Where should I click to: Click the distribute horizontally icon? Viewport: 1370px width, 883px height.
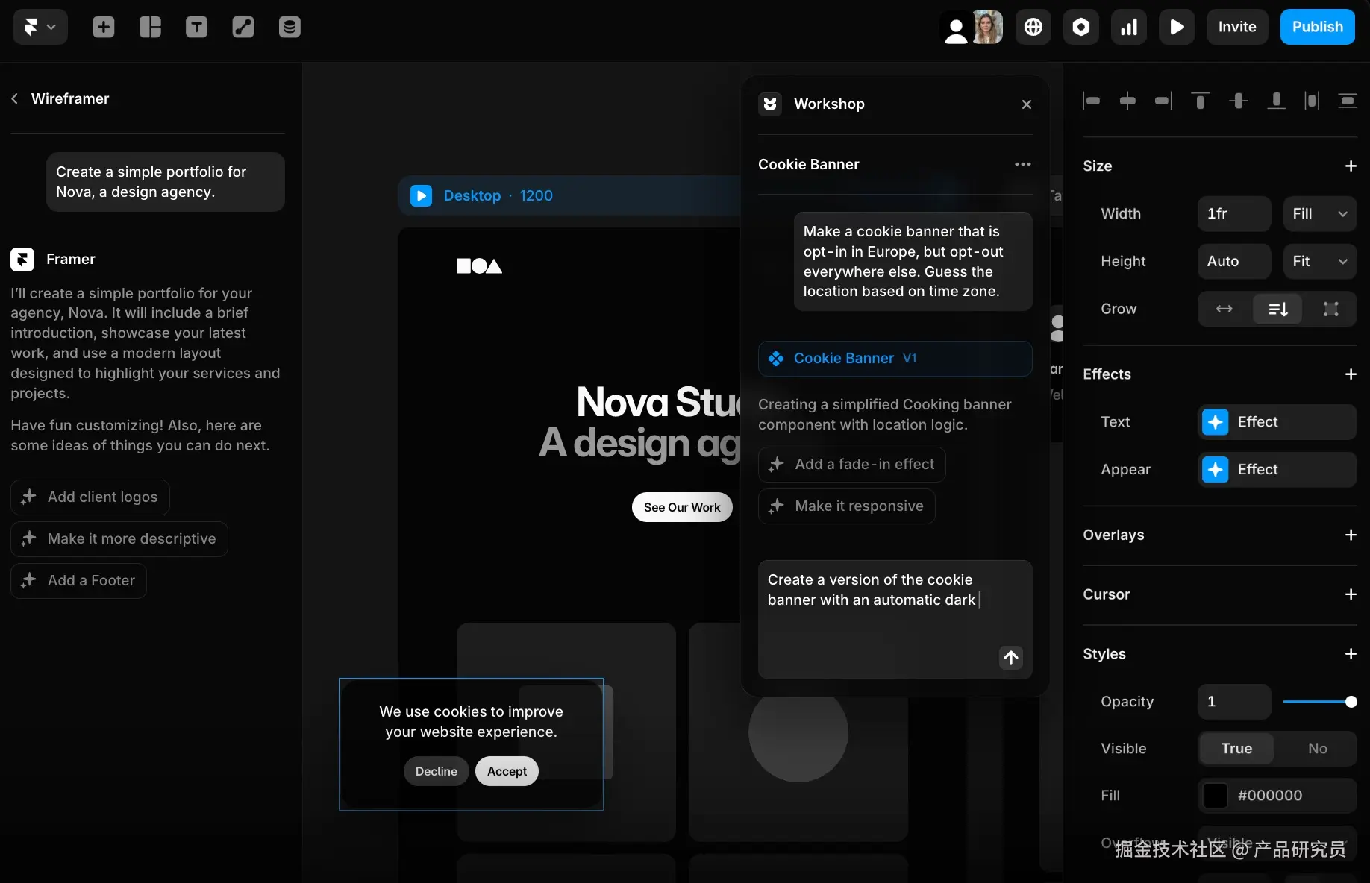1312,101
